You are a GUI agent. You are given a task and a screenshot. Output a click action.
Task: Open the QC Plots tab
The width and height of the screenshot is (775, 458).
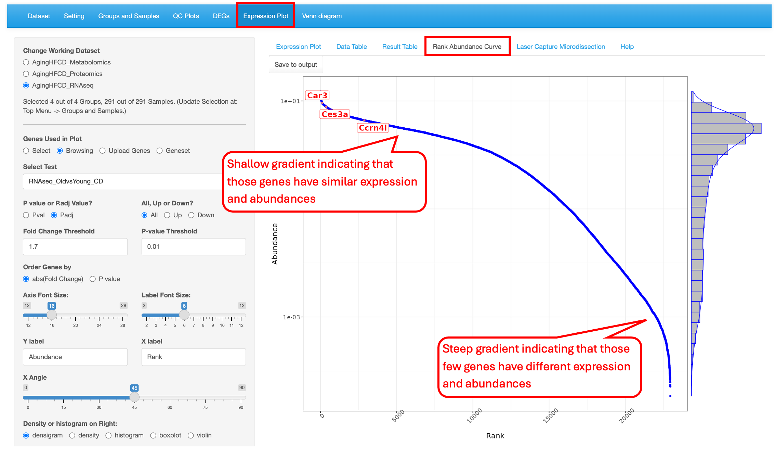click(x=186, y=16)
